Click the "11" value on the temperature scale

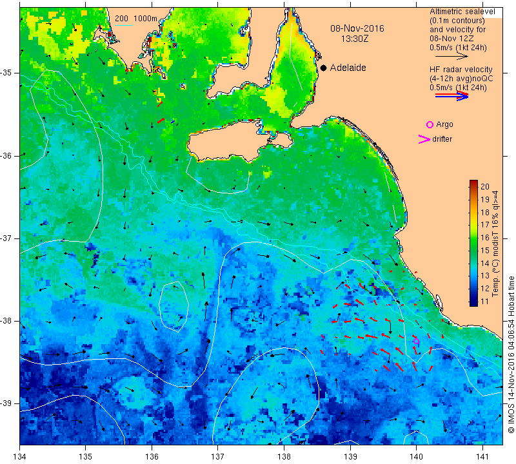click(x=485, y=302)
